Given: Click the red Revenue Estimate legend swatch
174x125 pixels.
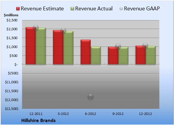Looking at the screenshot, I should tap(18, 9).
